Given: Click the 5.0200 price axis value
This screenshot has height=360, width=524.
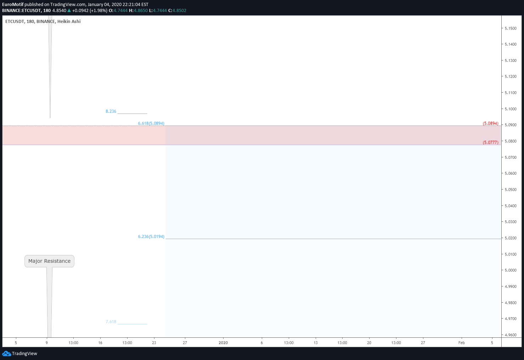Looking at the screenshot, I should pos(511,238).
